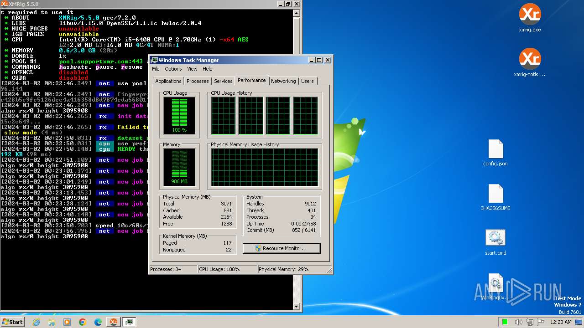584x328 pixels.
Task: Switch to the Users tab
Action: point(308,81)
